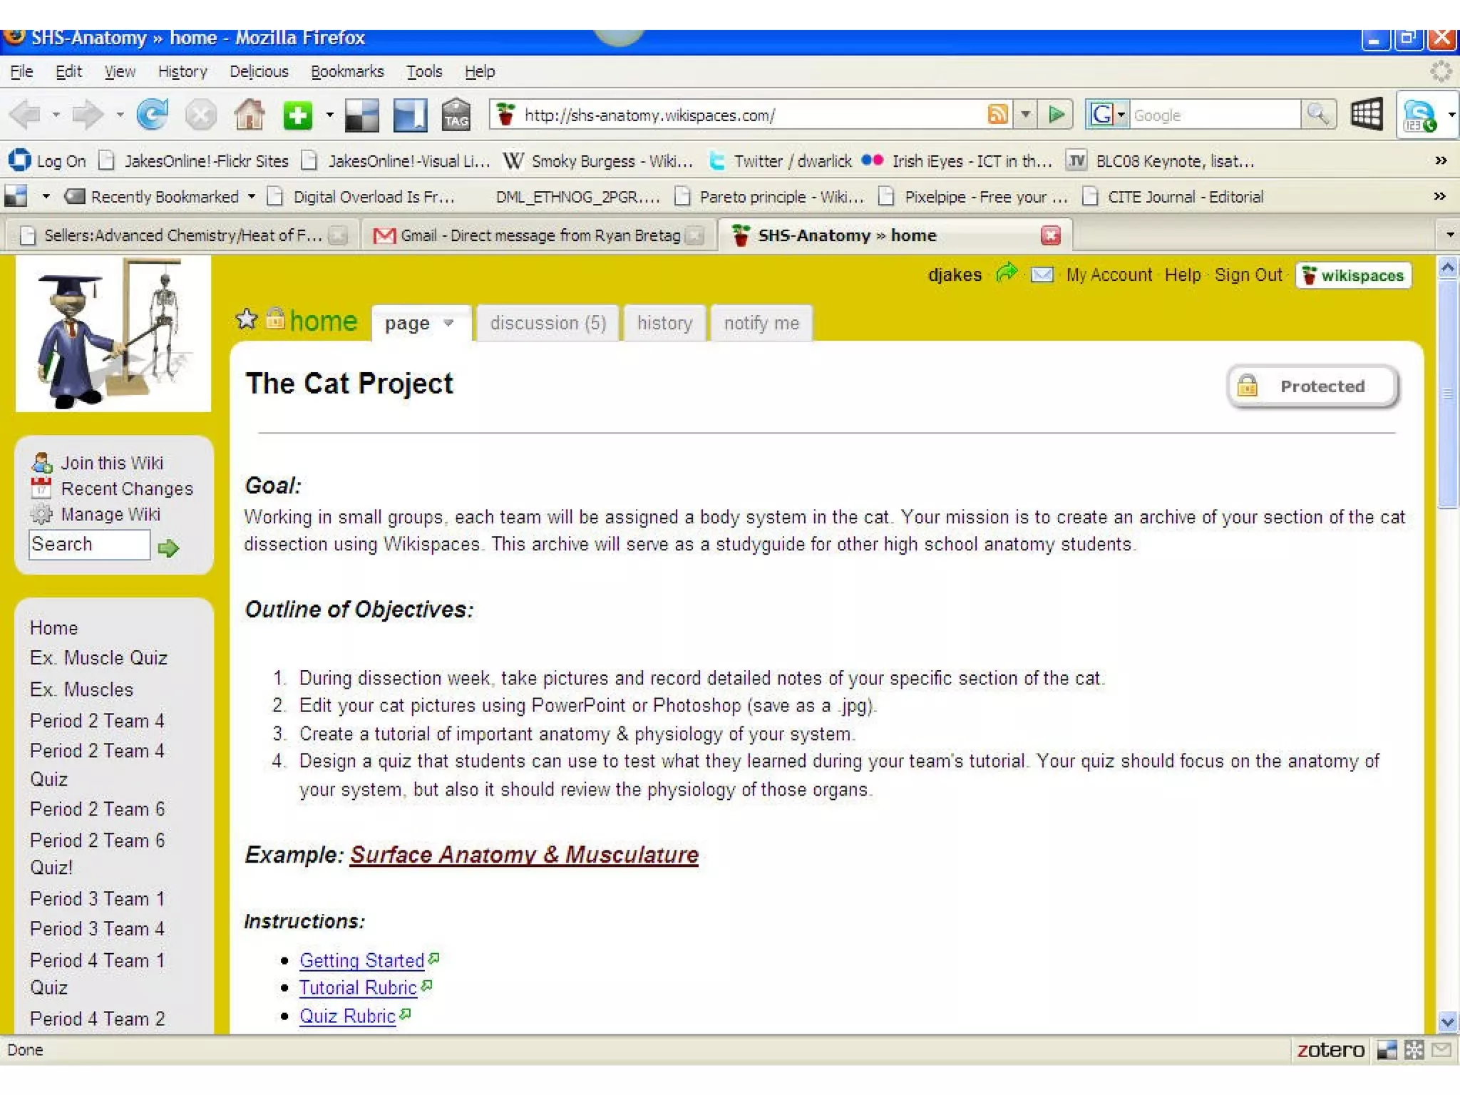The width and height of the screenshot is (1460, 1095).
Task: Click the vertical scrollbar thumb
Action: coord(1447,394)
